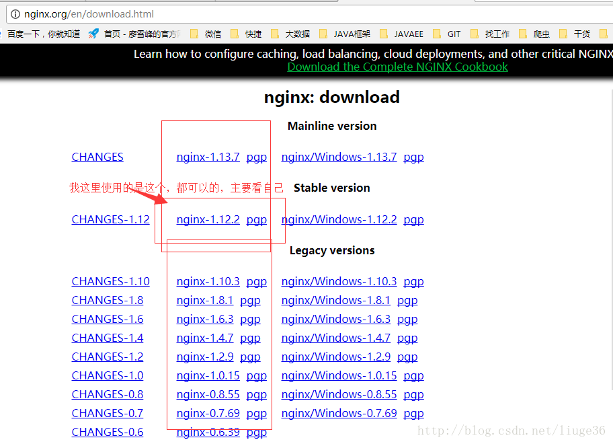Open the mainline CHANGES link
The height and width of the screenshot is (444, 613).
pos(97,157)
